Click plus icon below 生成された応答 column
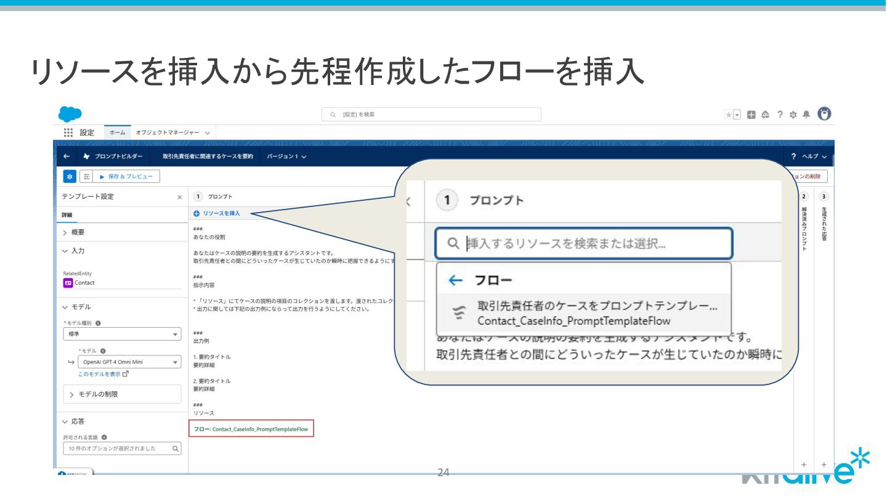Image resolution: width=887 pixels, height=499 pixels. tap(824, 464)
